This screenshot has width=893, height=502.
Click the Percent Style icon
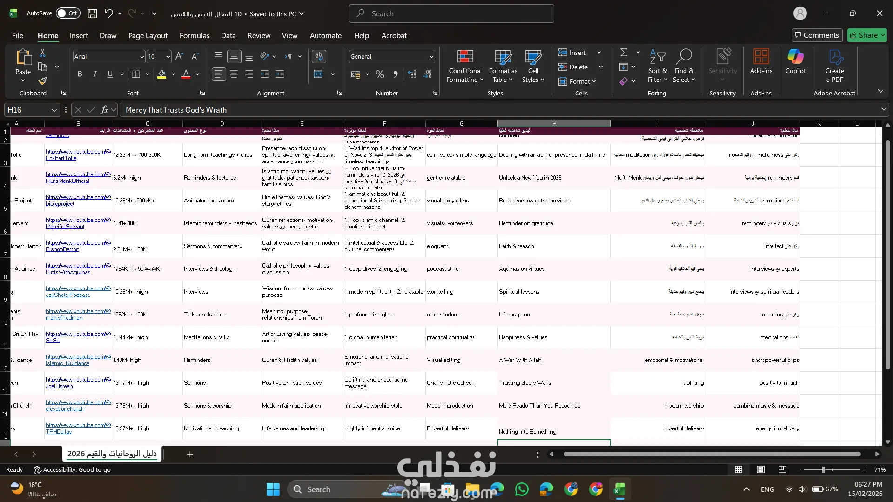pos(380,74)
